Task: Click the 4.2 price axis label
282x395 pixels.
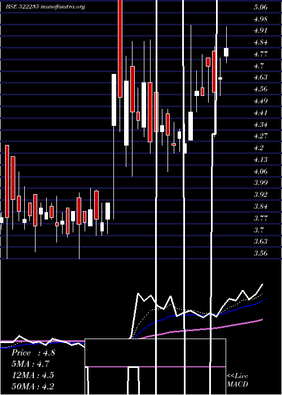Action: tap(258, 148)
